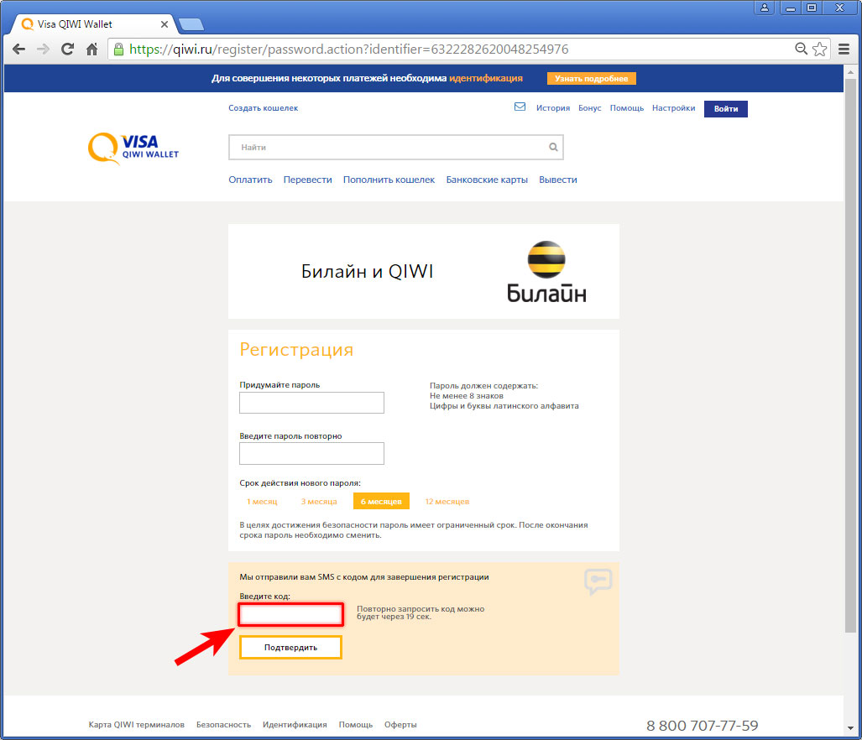Open the Бонус link

[x=590, y=108]
